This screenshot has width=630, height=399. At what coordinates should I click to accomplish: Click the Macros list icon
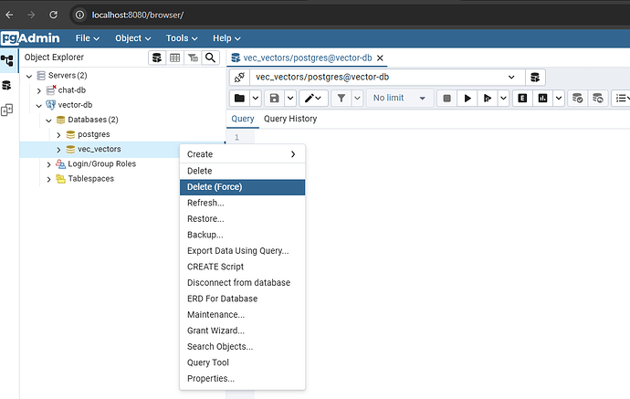tap(621, 98)
